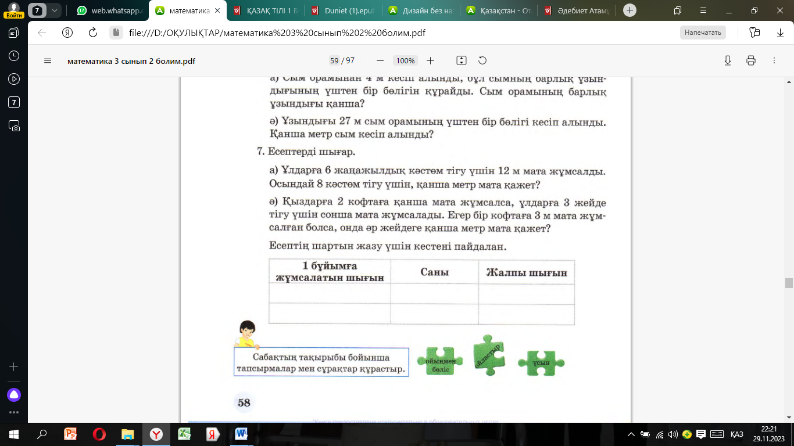Open the PDF sidebar hamburger menu

pyautogui.click(x=48, y=60)
